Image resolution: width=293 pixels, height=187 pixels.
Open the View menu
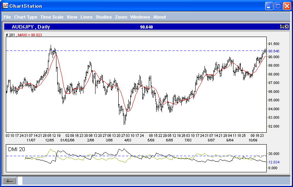[72, 17]
